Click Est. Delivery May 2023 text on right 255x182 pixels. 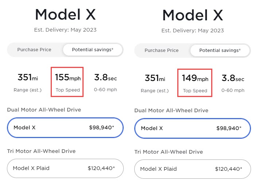[193, 31]
